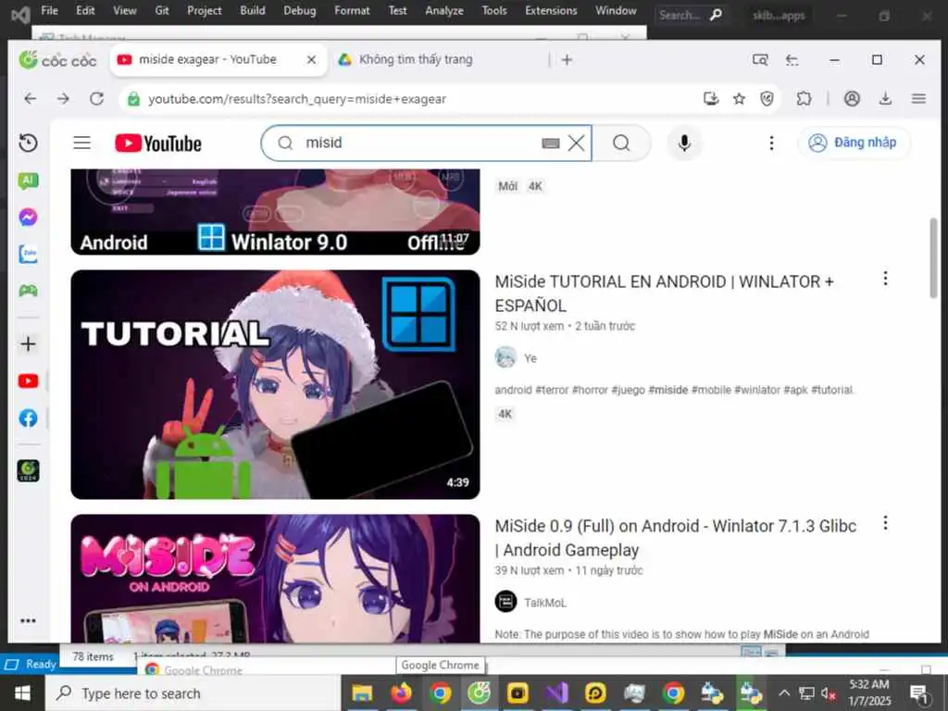The image size is (948, 711).
Task: Open Facebook from the sidebar
Action: [28, 418]
